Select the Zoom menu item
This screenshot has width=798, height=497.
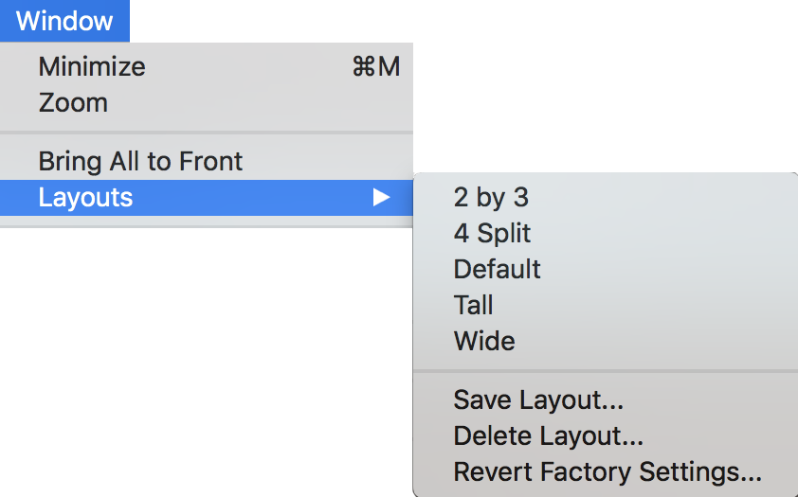click(x=73, y=102)
